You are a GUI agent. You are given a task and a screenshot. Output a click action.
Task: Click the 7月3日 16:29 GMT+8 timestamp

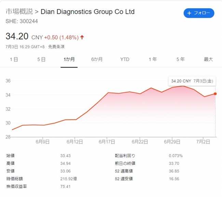point(25,47)
